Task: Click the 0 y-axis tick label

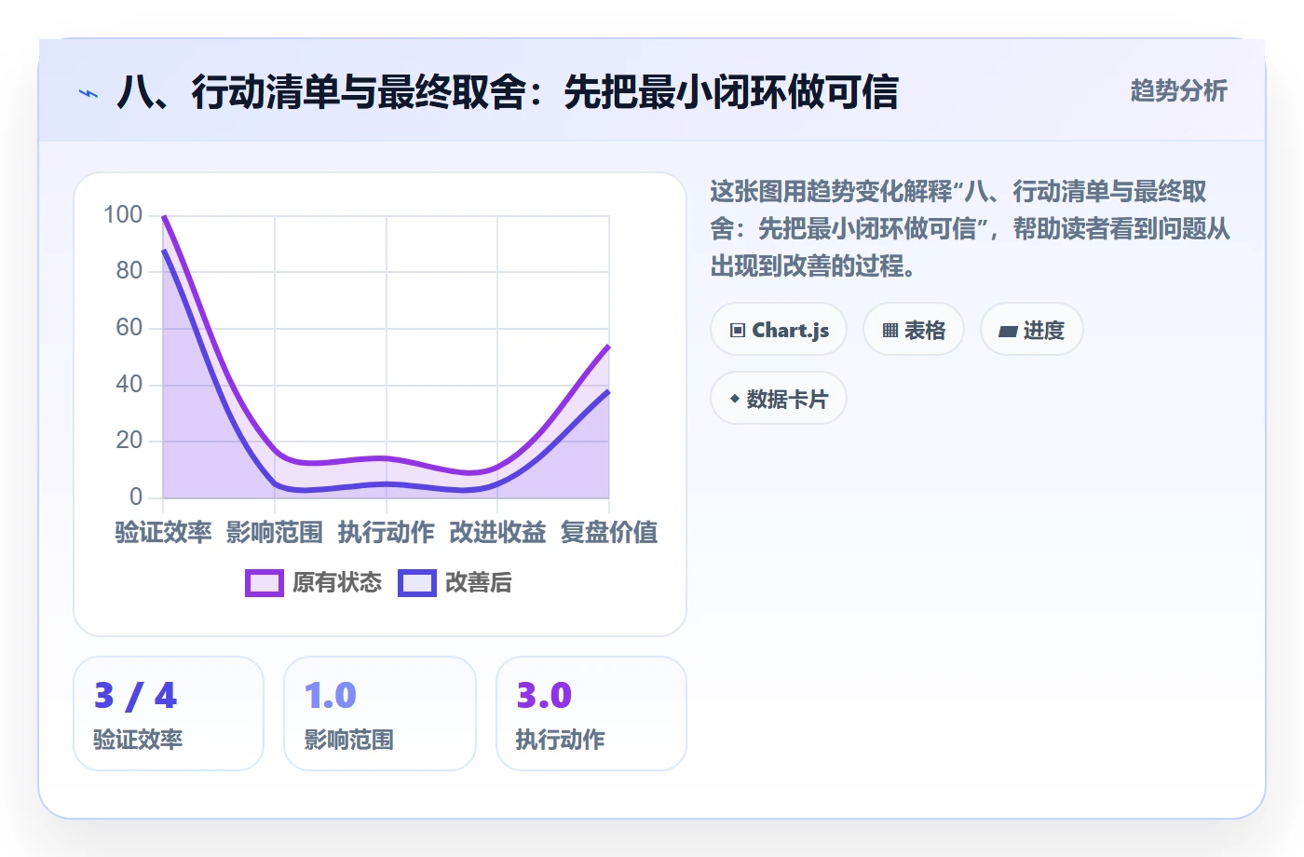Action: click(x=136, y=497)
